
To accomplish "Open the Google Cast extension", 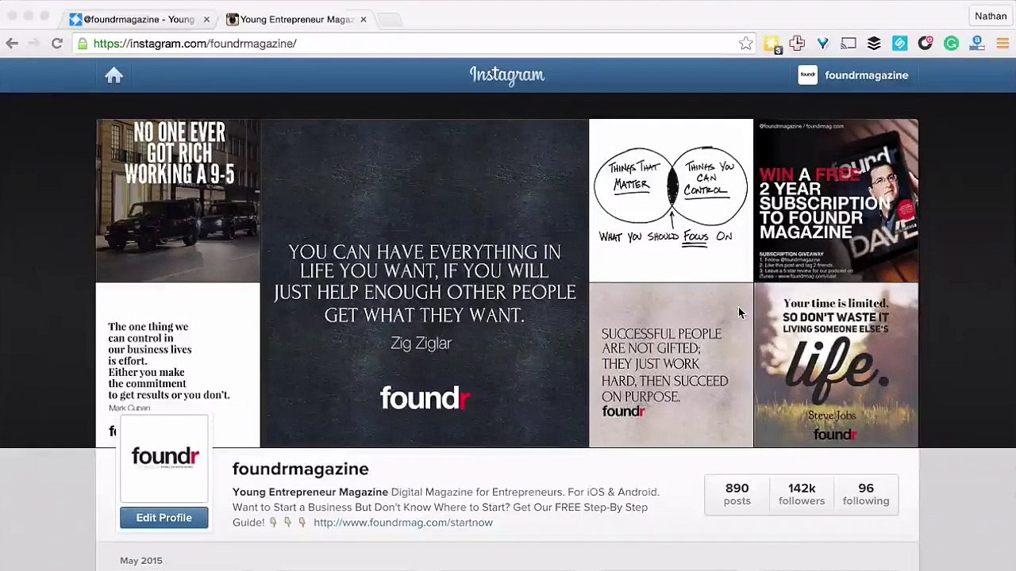I will tap(849, 44).
